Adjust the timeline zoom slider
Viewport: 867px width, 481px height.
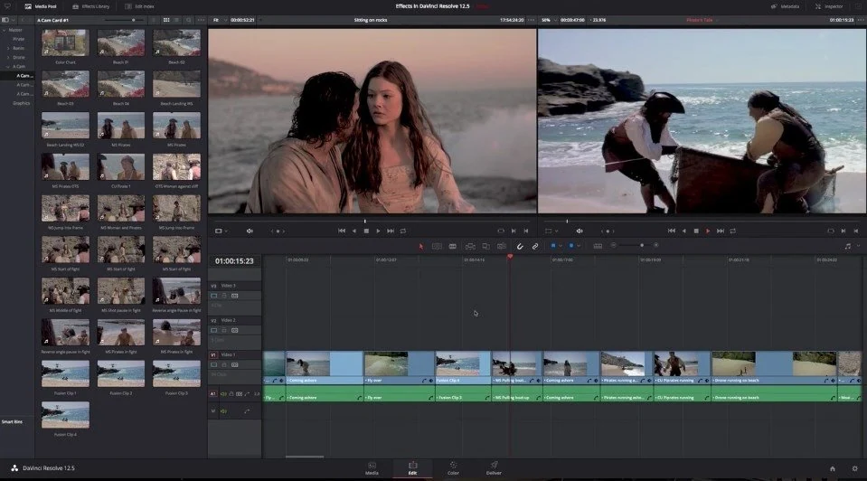click(x=635, y=245)
